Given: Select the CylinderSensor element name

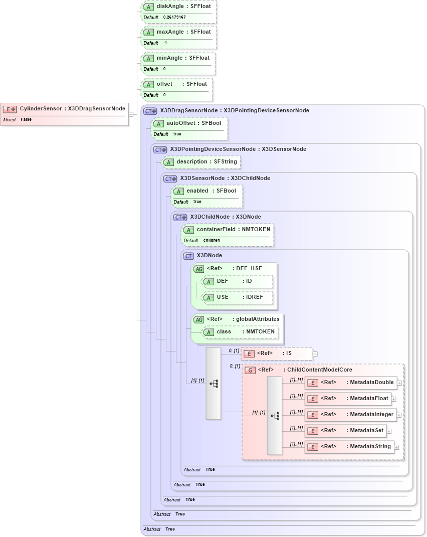Looking at the screenshot, I should tap(41, 109).
